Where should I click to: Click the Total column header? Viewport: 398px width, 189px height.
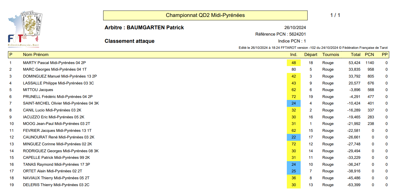coord(356,55)
